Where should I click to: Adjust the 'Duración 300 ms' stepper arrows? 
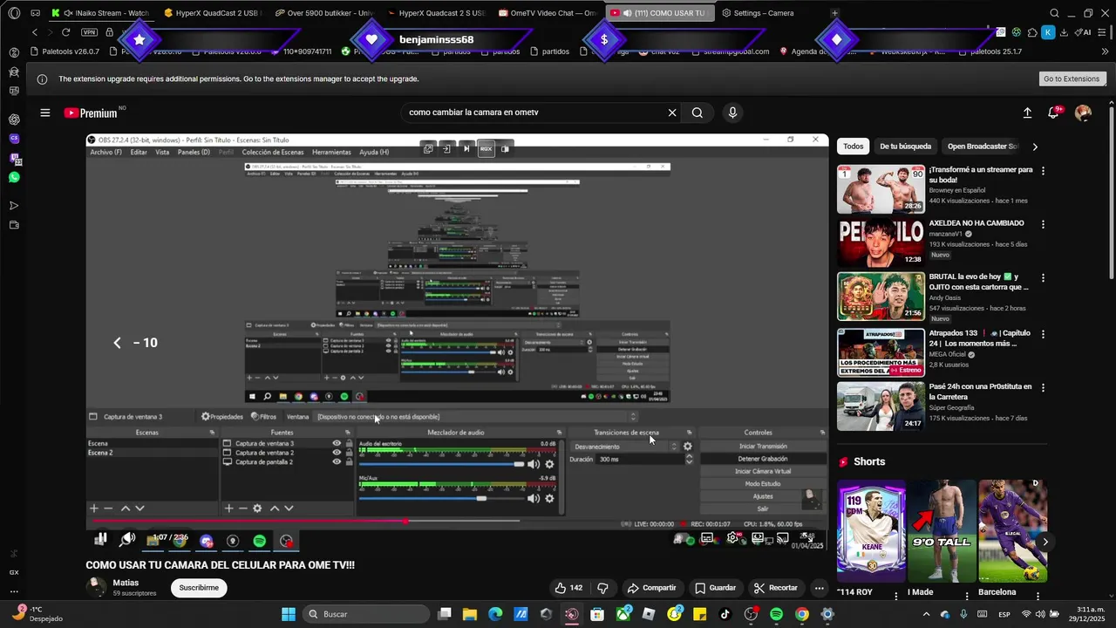tap(689, 459)
